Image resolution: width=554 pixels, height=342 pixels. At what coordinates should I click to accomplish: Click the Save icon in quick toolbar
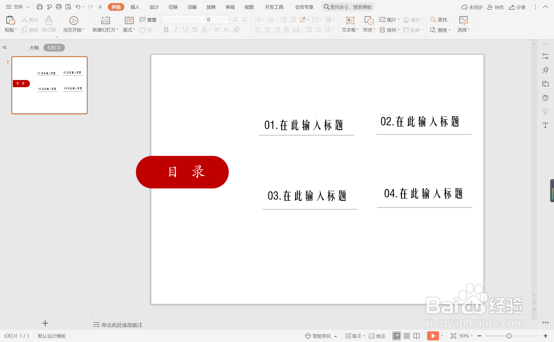tap(39, 7)
